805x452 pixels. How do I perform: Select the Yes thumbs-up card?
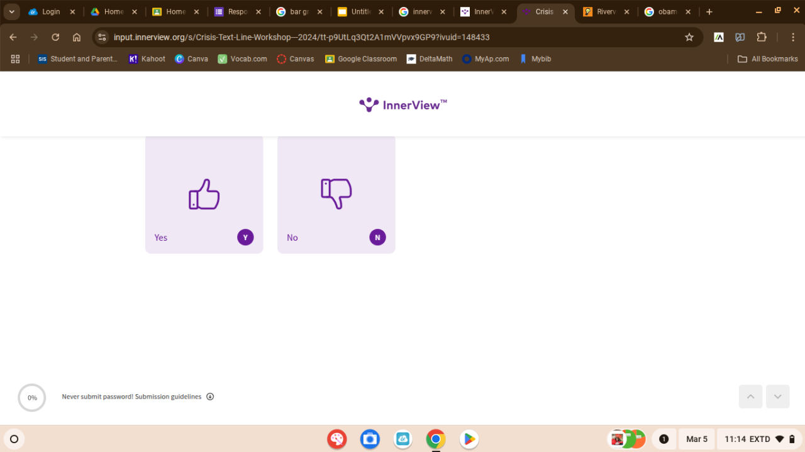coord(204,195)
